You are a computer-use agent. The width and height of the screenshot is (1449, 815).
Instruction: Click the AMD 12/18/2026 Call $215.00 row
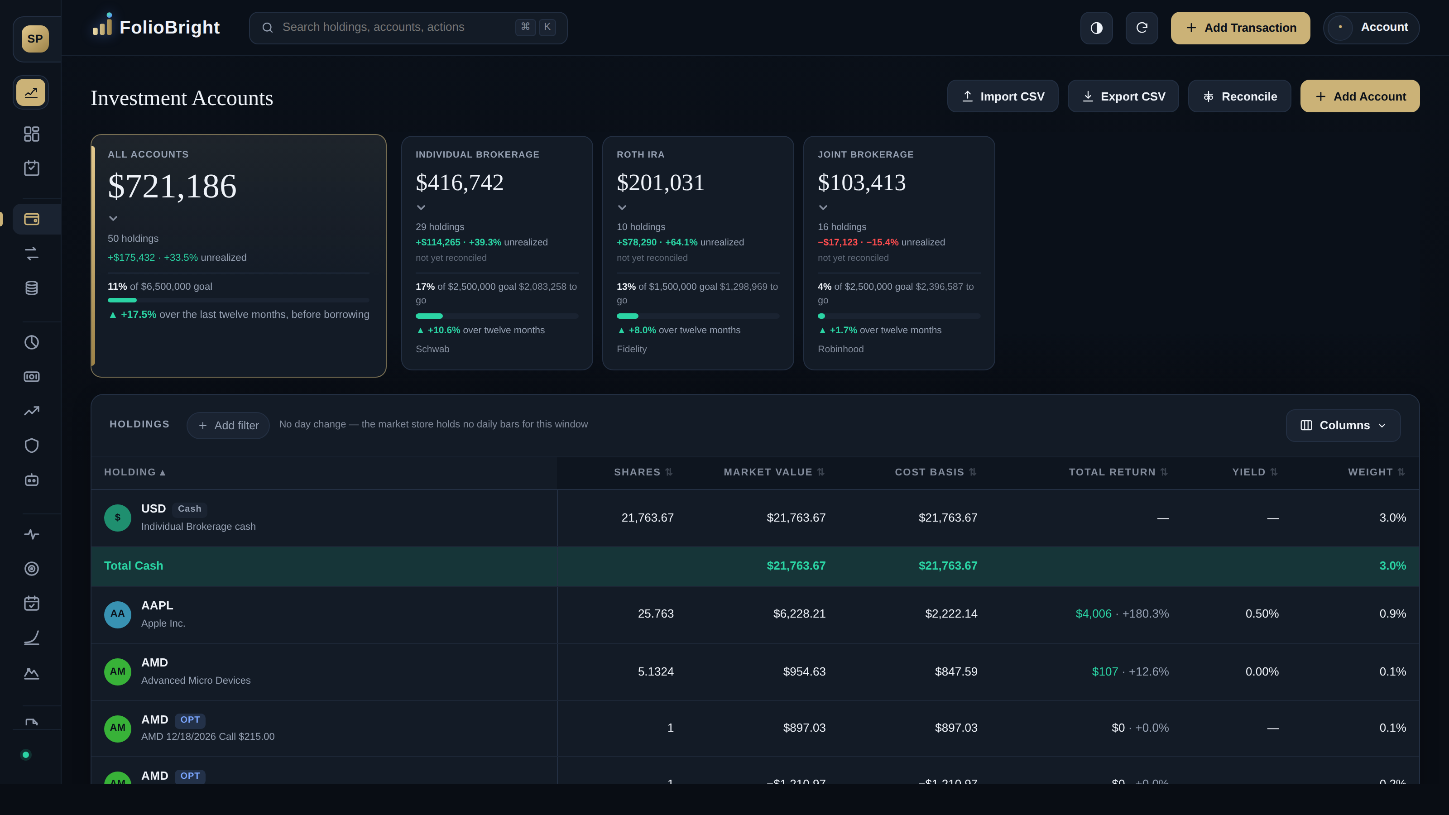coord(755,729)
